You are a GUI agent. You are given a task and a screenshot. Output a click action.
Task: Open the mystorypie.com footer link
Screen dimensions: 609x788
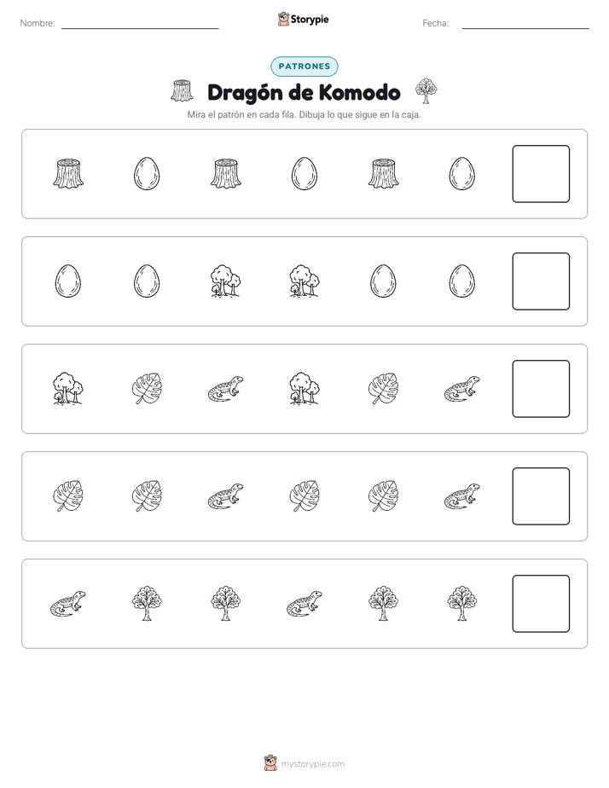312,764
